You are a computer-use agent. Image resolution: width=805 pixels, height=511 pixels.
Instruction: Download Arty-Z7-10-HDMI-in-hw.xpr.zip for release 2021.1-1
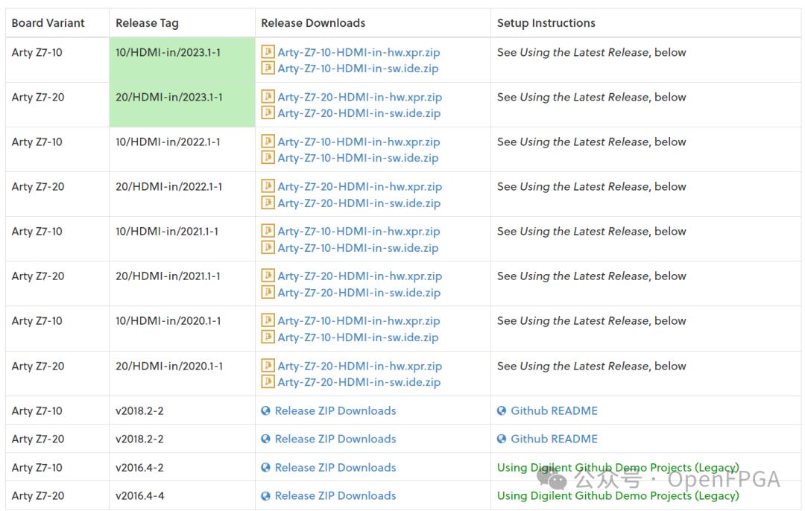click(359, 231)
